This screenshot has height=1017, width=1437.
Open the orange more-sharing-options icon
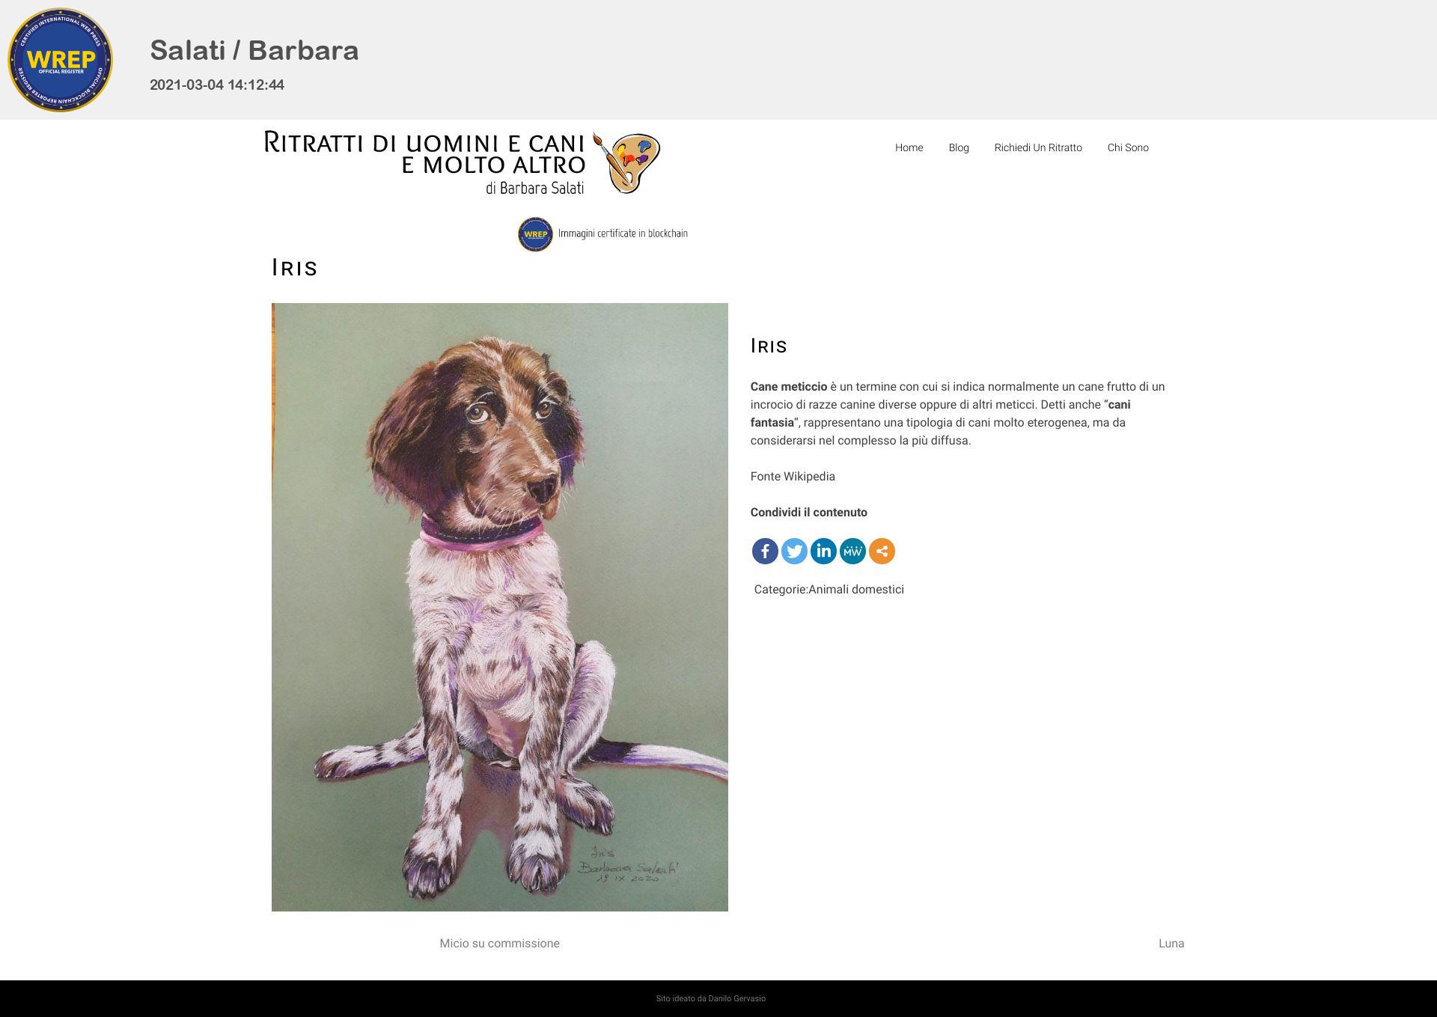coord(882,552)
